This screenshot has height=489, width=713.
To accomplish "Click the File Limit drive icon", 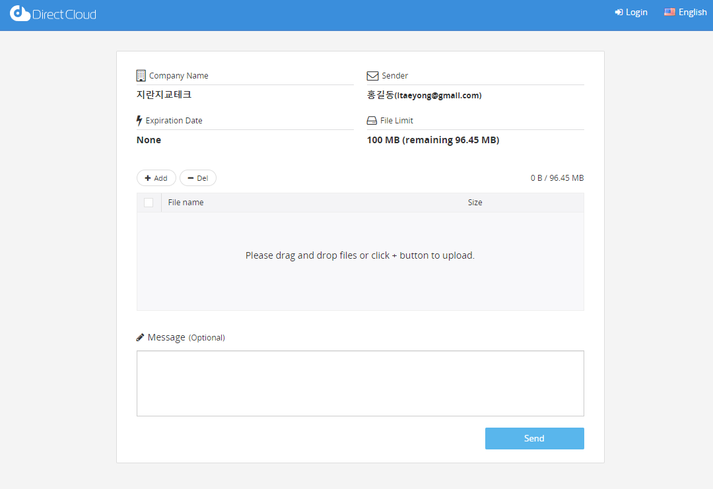I will coord(372,121).
